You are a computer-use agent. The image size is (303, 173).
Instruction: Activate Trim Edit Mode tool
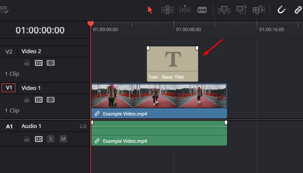(x=168, y=10)
